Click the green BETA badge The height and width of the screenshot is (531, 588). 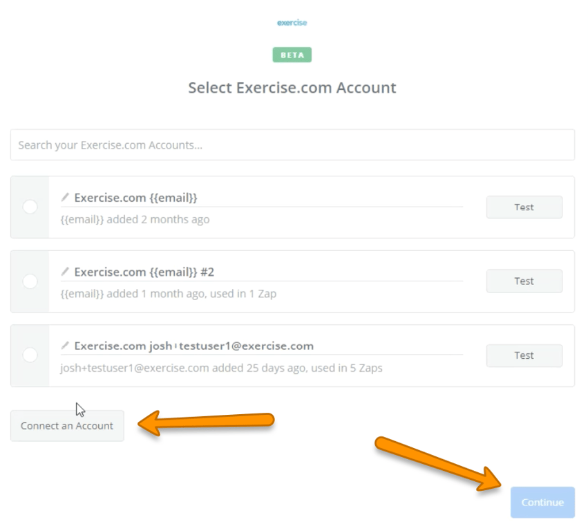292,55
